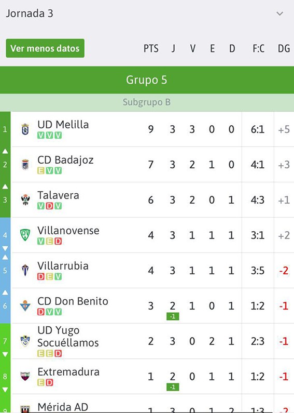The height and width of the screenshot is (413, 294).
Task: Tap the green Villanovense shield icon
Action: click(x=25, y=235)
